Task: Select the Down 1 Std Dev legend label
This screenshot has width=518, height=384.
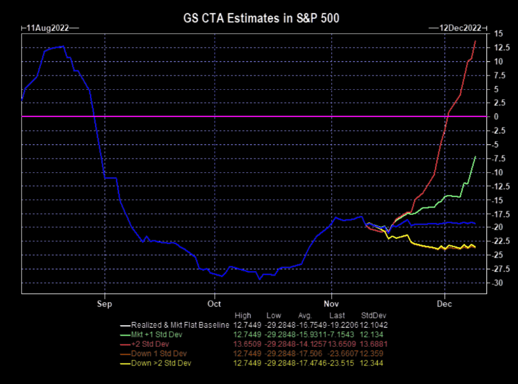Action: (159, 354)
